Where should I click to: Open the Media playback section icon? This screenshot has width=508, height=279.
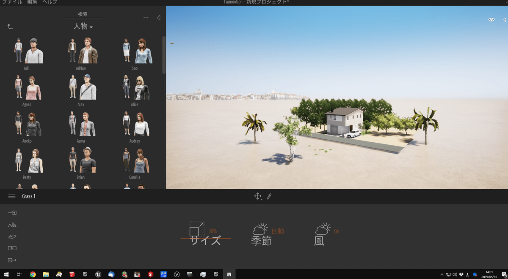pos(12,248)
